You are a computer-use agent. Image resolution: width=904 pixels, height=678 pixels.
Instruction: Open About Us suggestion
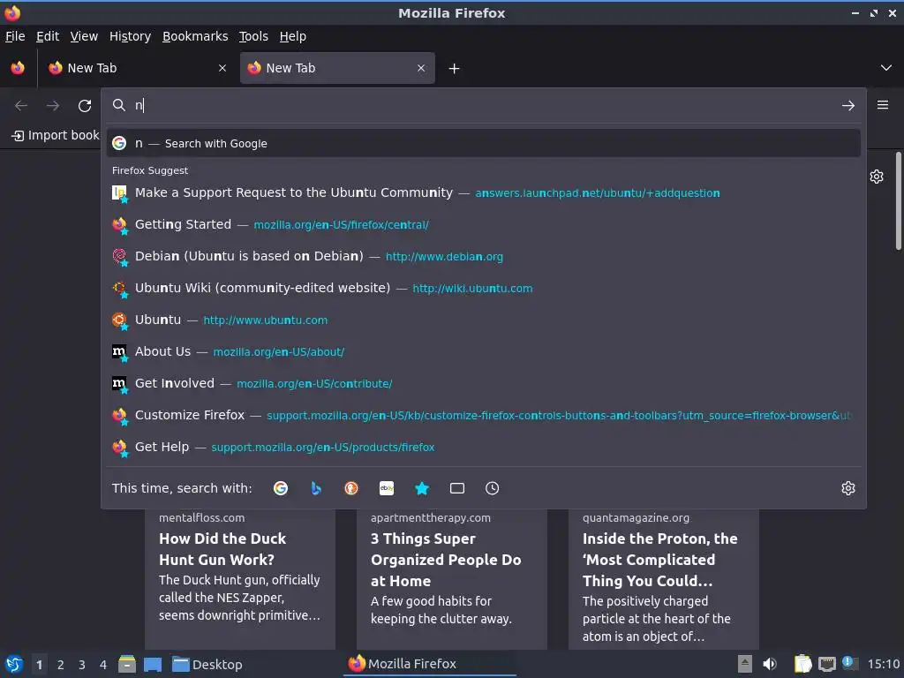(x=483, y=351)
